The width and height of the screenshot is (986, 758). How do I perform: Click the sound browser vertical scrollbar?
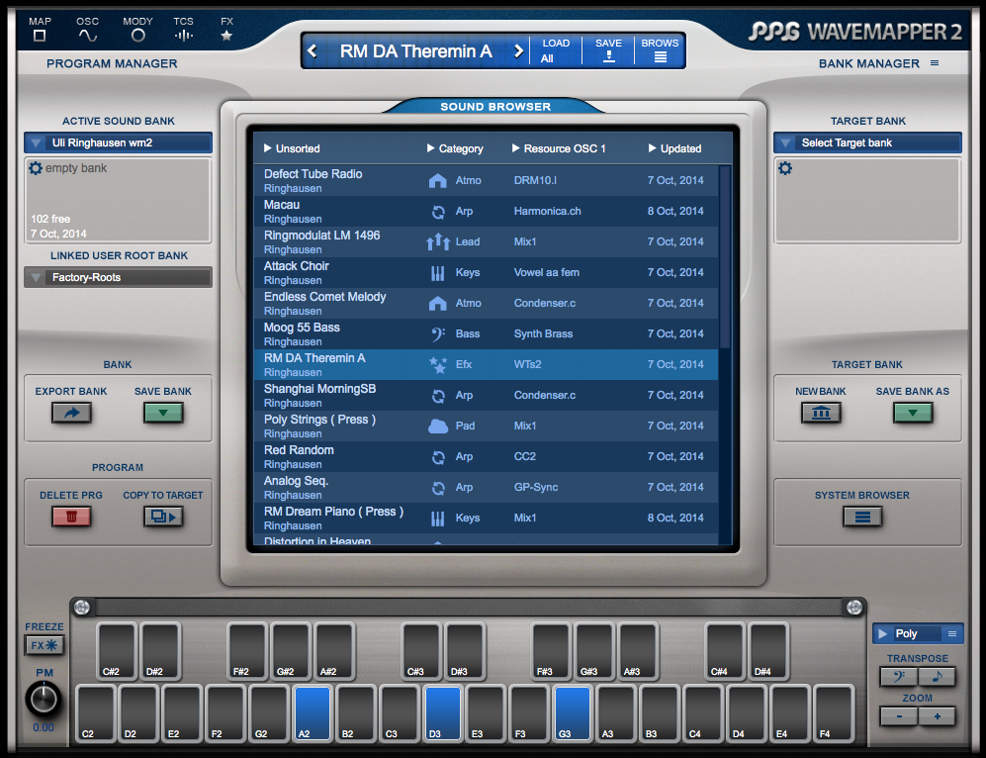pos(725,256)
